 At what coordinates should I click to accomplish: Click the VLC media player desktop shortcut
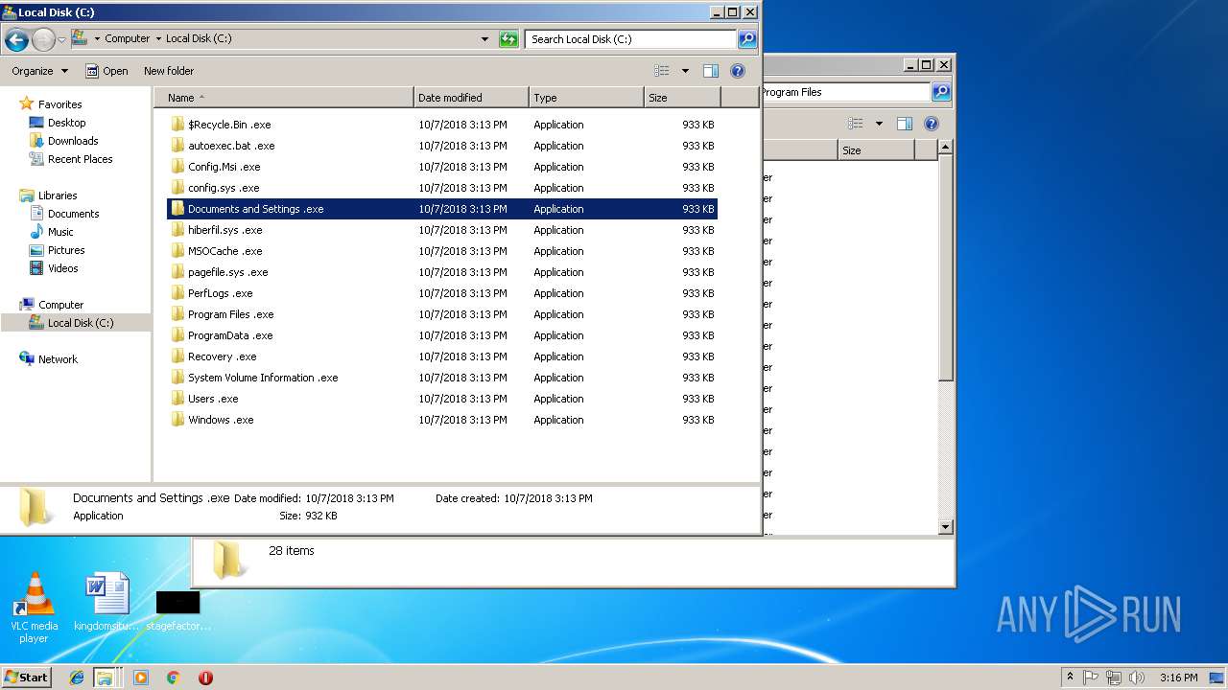tap(35, 608)
